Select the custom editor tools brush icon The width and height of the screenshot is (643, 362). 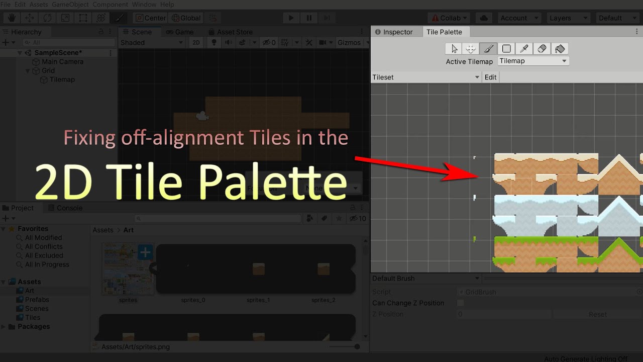119,18
